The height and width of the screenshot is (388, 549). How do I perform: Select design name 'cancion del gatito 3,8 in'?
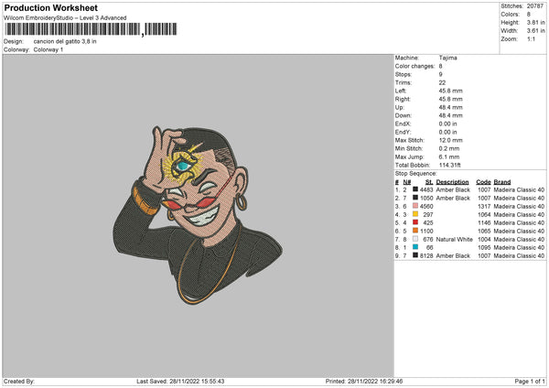pos(65,41)
